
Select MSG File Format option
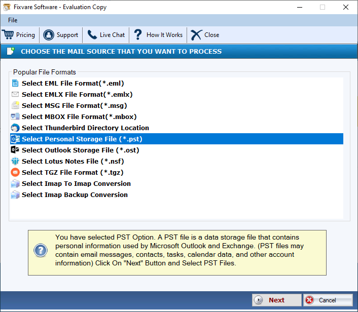coord(74,106)
